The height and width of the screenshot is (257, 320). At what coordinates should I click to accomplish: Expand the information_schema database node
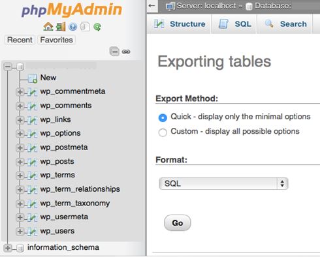8,248
